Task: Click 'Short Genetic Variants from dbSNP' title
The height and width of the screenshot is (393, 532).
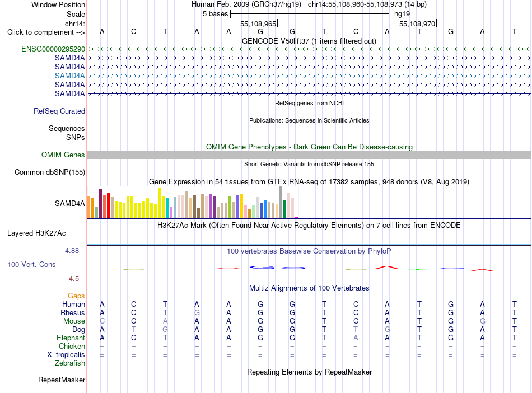Action: 309,164
